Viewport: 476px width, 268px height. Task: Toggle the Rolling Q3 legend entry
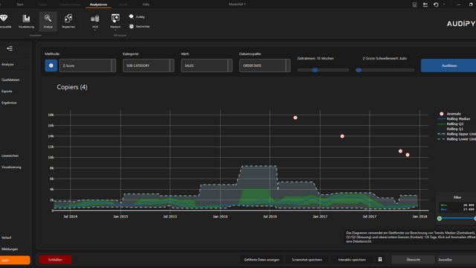coord(451,124)
